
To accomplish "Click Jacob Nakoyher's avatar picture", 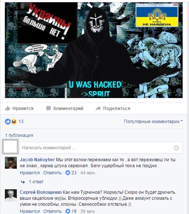I will point(11,163).
